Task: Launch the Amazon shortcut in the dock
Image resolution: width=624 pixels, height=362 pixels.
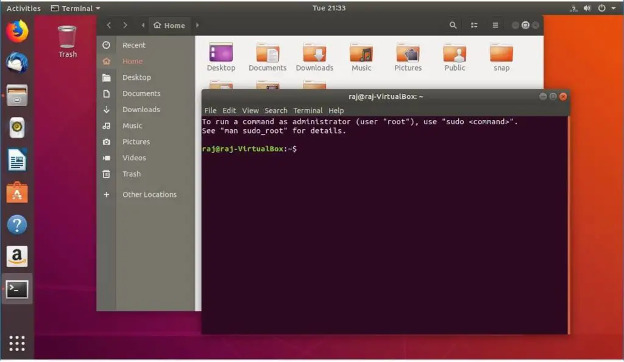Action: pos(16,257)
